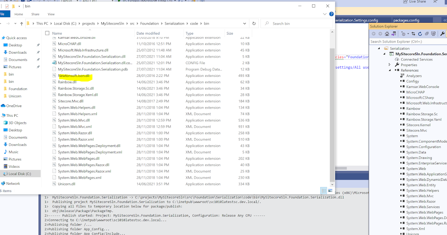Screen dimensions: 447x235
Task: Toggle the select-all checkbox above the file list
Action: click(47, 33)
